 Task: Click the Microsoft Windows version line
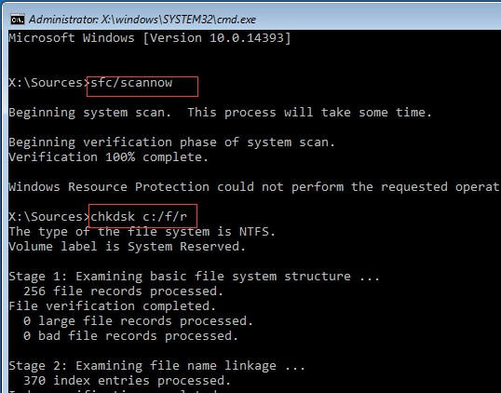150,38
